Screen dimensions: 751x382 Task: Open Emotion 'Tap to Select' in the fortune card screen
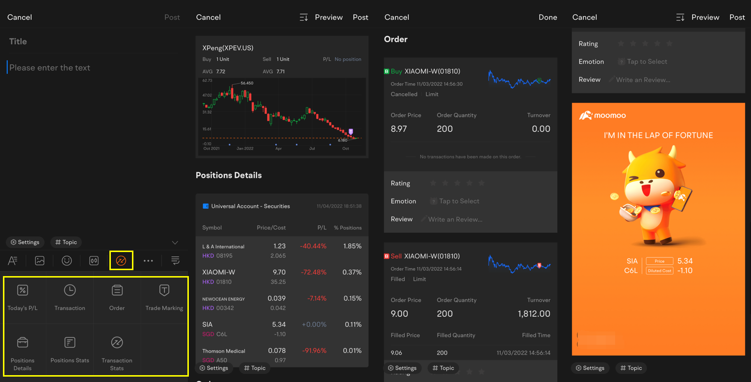pos(643,62)
